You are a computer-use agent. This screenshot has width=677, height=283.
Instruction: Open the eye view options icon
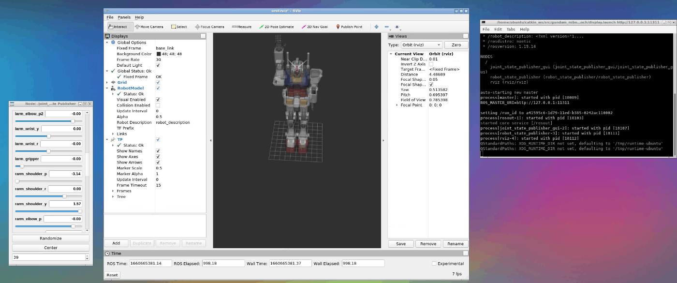397,27
